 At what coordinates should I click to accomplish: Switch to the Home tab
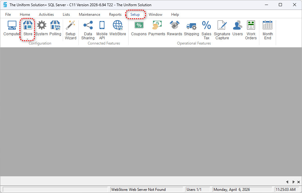click(25, 15)
